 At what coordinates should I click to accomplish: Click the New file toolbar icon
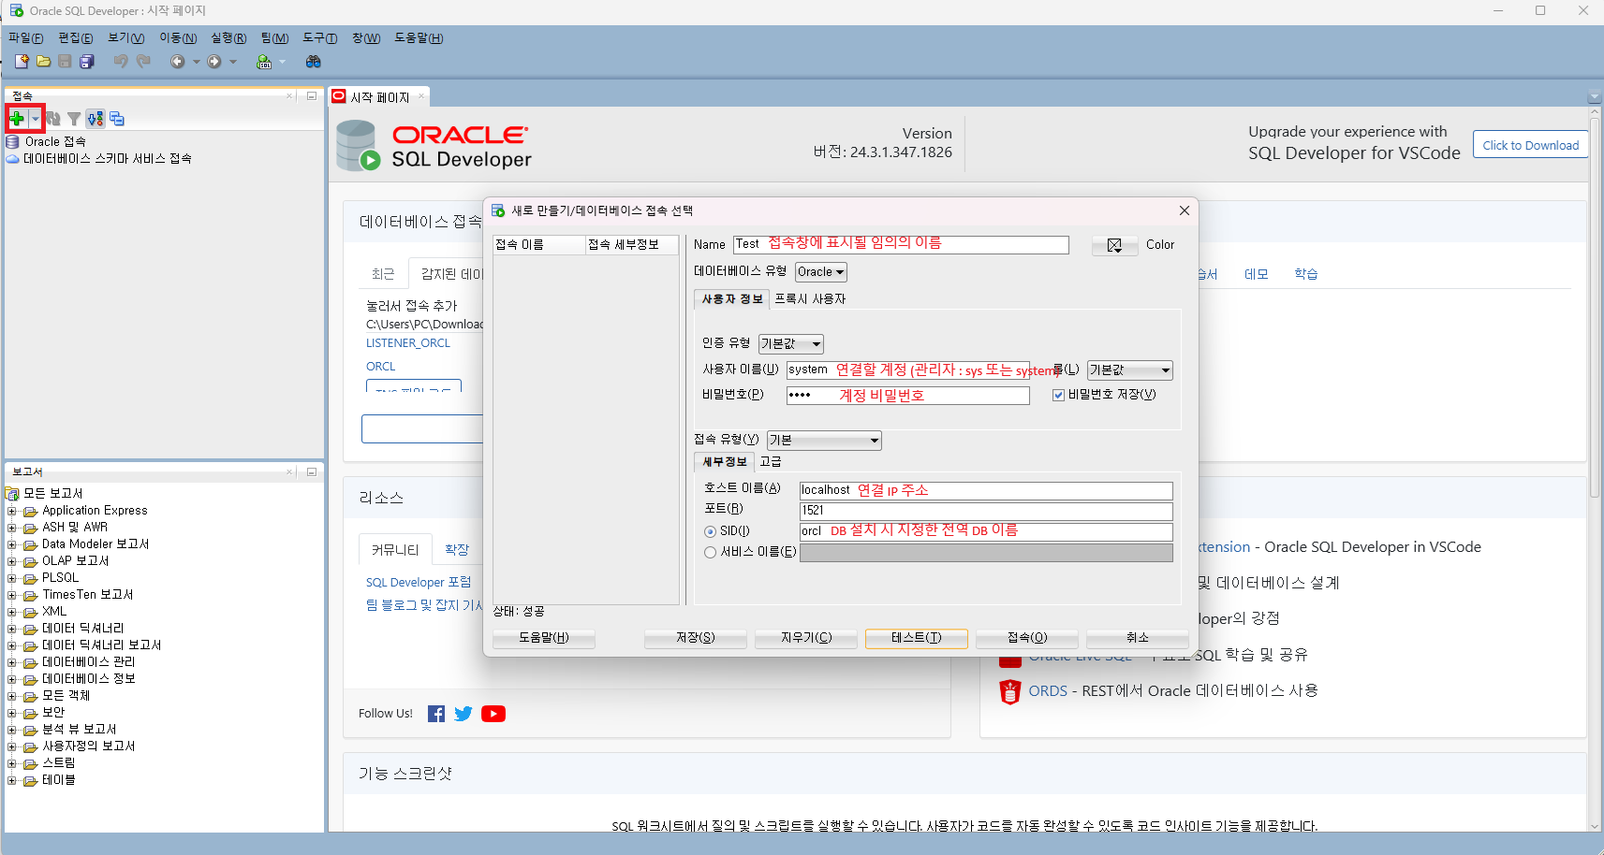[x=22, y=62]
